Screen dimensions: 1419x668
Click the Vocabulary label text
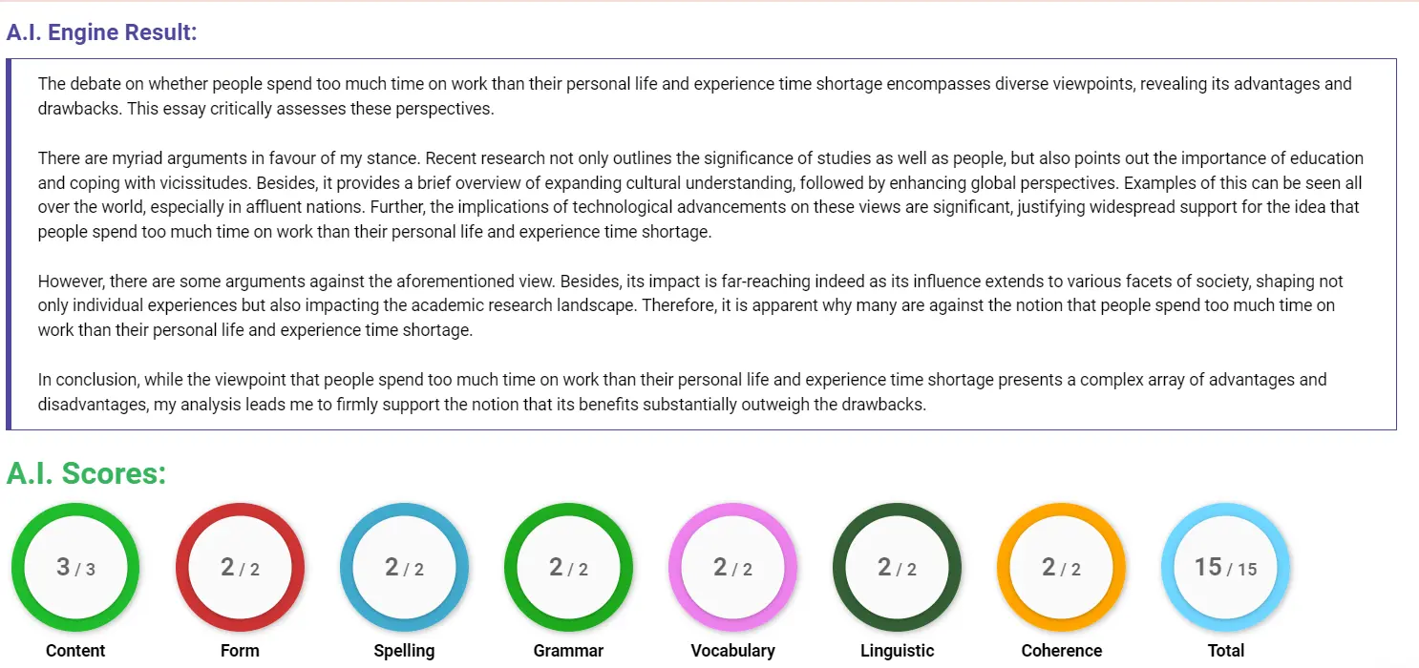tap(732, 651)
